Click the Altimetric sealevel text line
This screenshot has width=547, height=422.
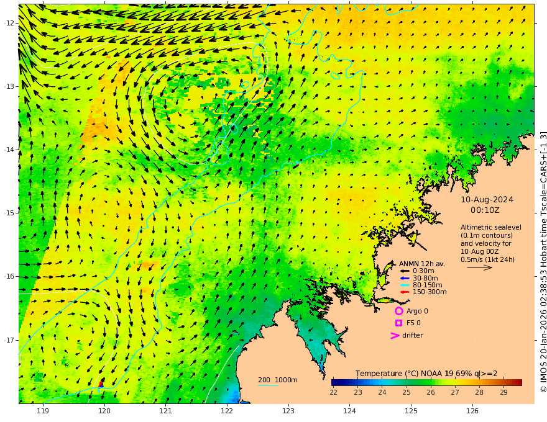[x=491, y=227]
